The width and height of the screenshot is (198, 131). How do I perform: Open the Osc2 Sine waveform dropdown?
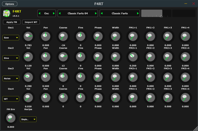(x=11, y=58)
